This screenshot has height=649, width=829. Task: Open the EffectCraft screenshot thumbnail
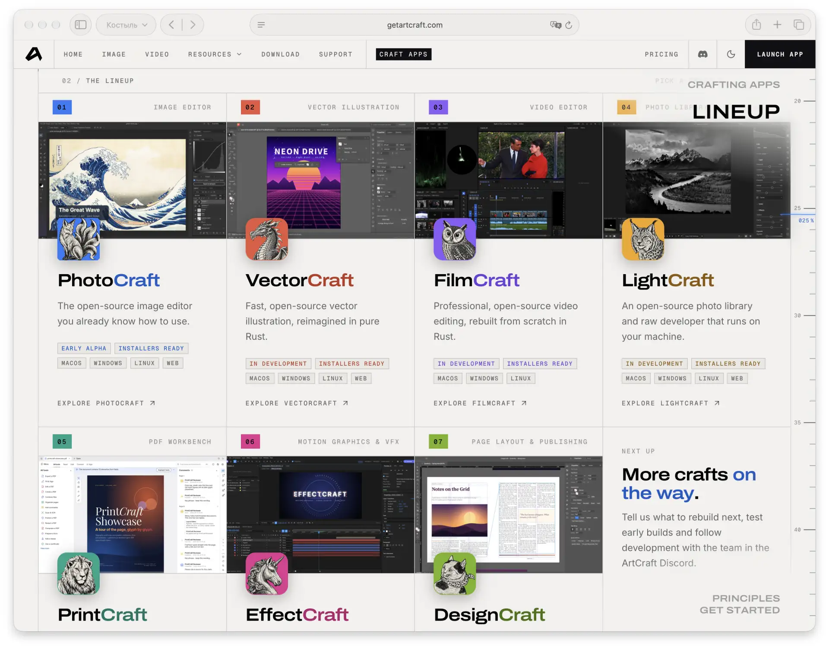320,515
